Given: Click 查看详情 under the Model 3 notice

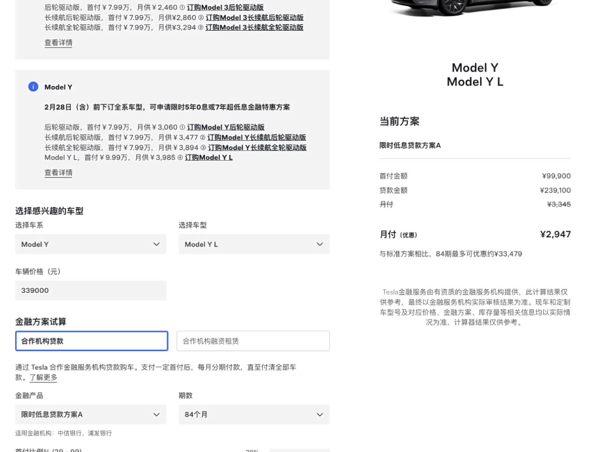Looking at the screenshot, I should (58, 43).
